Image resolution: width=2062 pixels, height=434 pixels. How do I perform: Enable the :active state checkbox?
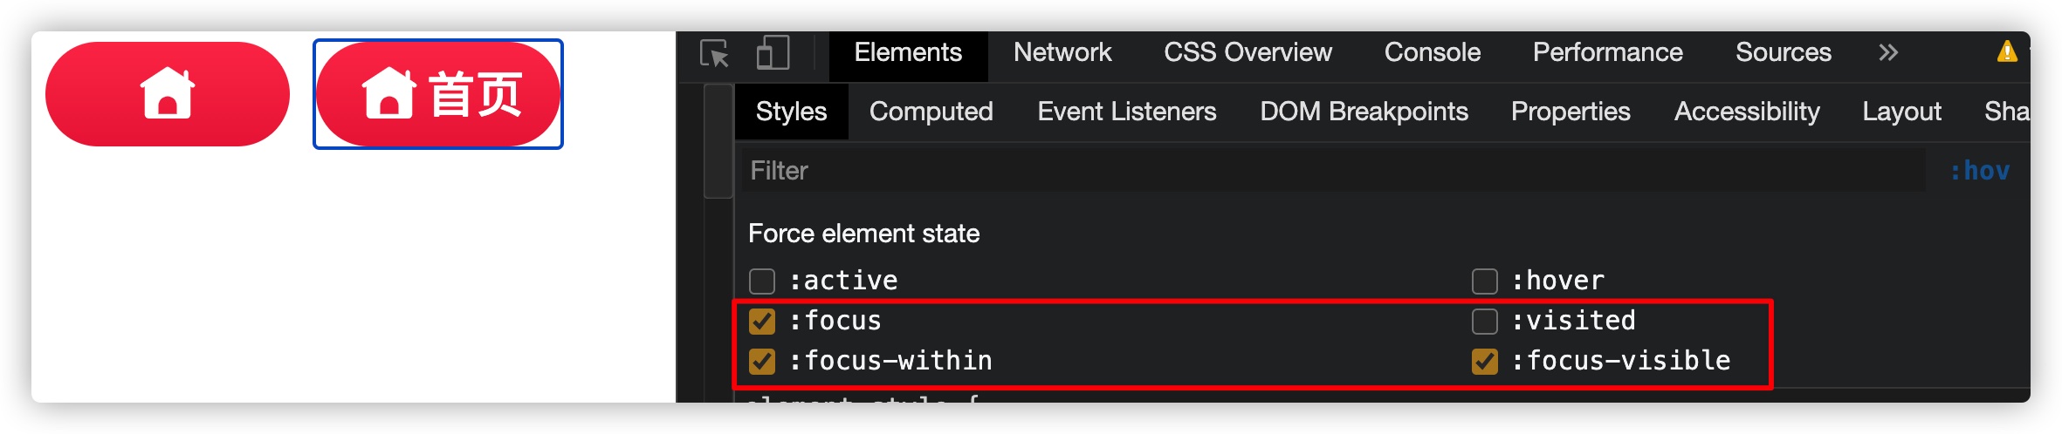tap(762, 281)
